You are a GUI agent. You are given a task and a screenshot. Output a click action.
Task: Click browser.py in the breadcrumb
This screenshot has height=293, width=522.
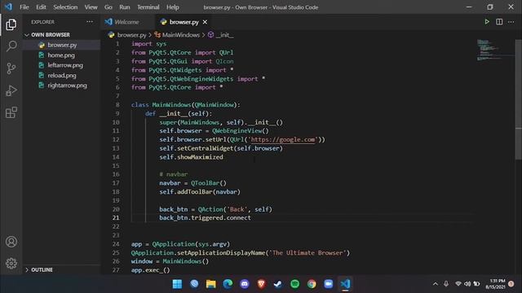(x=131, y=35)
